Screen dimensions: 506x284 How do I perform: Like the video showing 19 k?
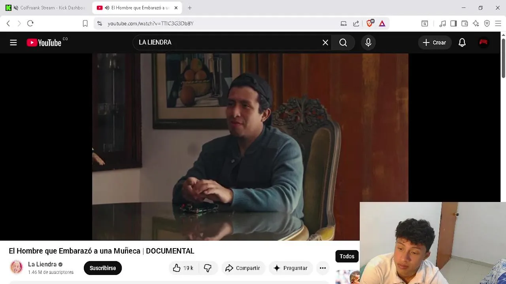[x=183, y=268]
